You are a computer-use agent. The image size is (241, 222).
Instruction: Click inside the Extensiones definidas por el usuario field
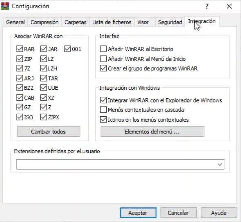point(120,164)
